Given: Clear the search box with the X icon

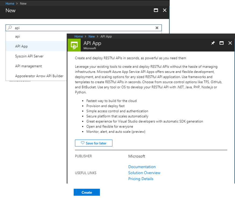Looking at the screenshot, I should pos(157,28).
